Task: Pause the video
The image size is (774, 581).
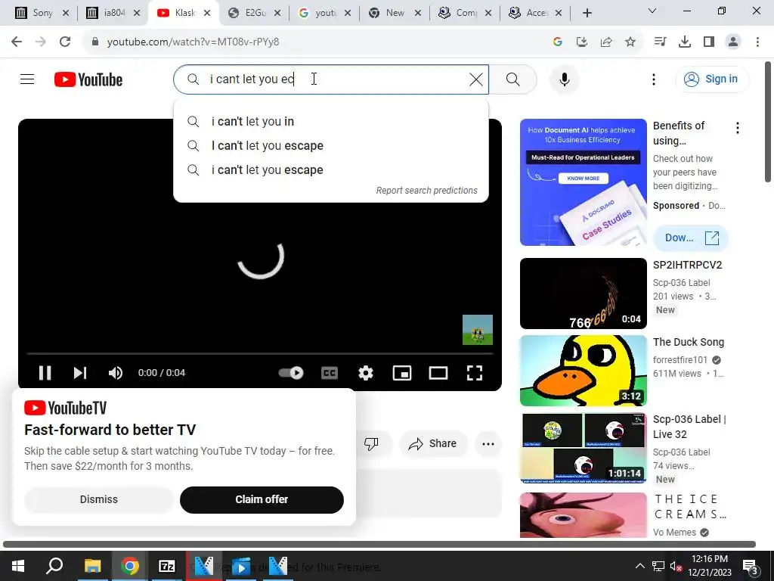Action: coord(45,372)
